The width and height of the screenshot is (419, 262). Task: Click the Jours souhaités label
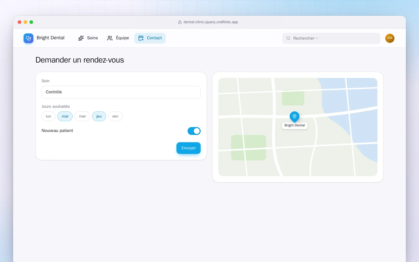coord(56,106)
